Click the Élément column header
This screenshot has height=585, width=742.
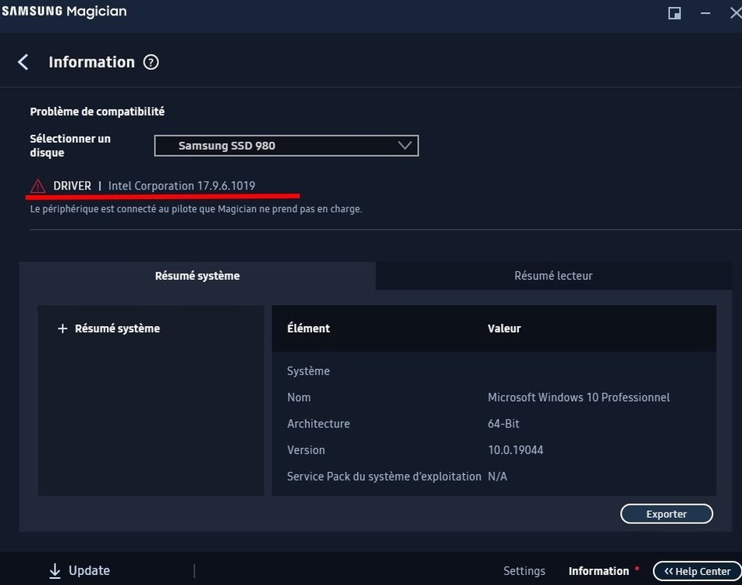[308, 328]
